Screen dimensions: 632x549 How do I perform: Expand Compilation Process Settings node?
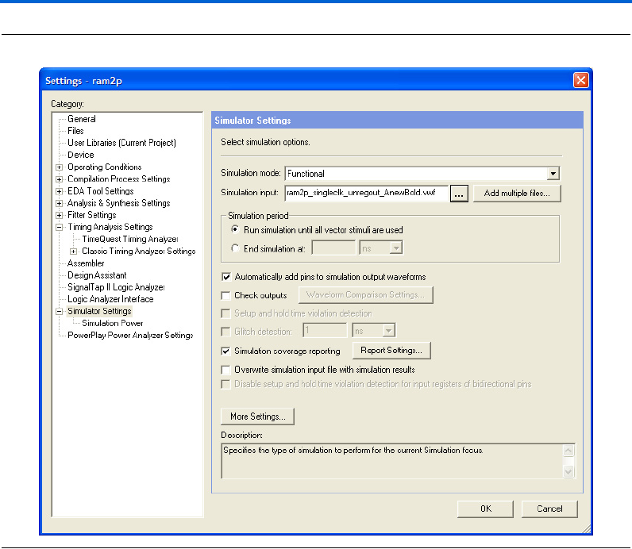pos(60,179)
